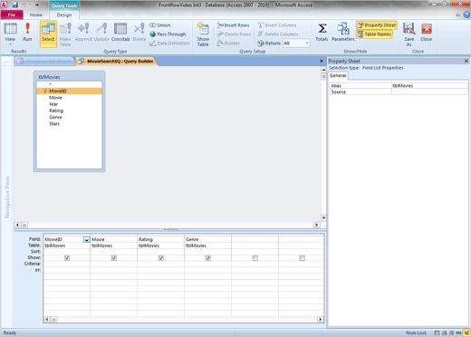471x337 pixels.
Task: Choose the Crosstab query type
Action: point(120,32)
